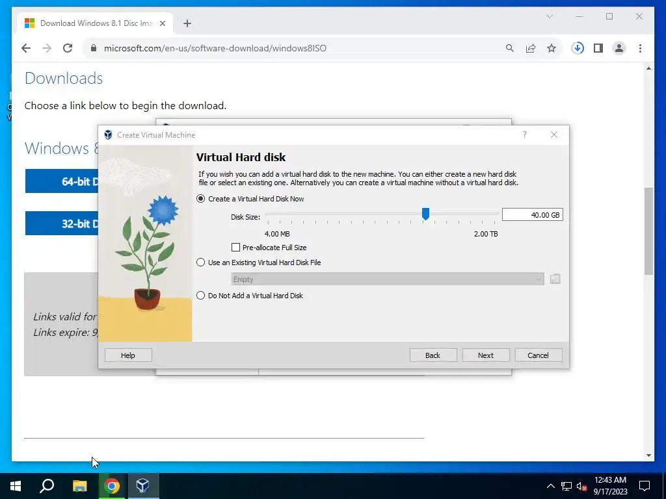
Task: Toggle the Chrome side panel icon
Action: 598,48
